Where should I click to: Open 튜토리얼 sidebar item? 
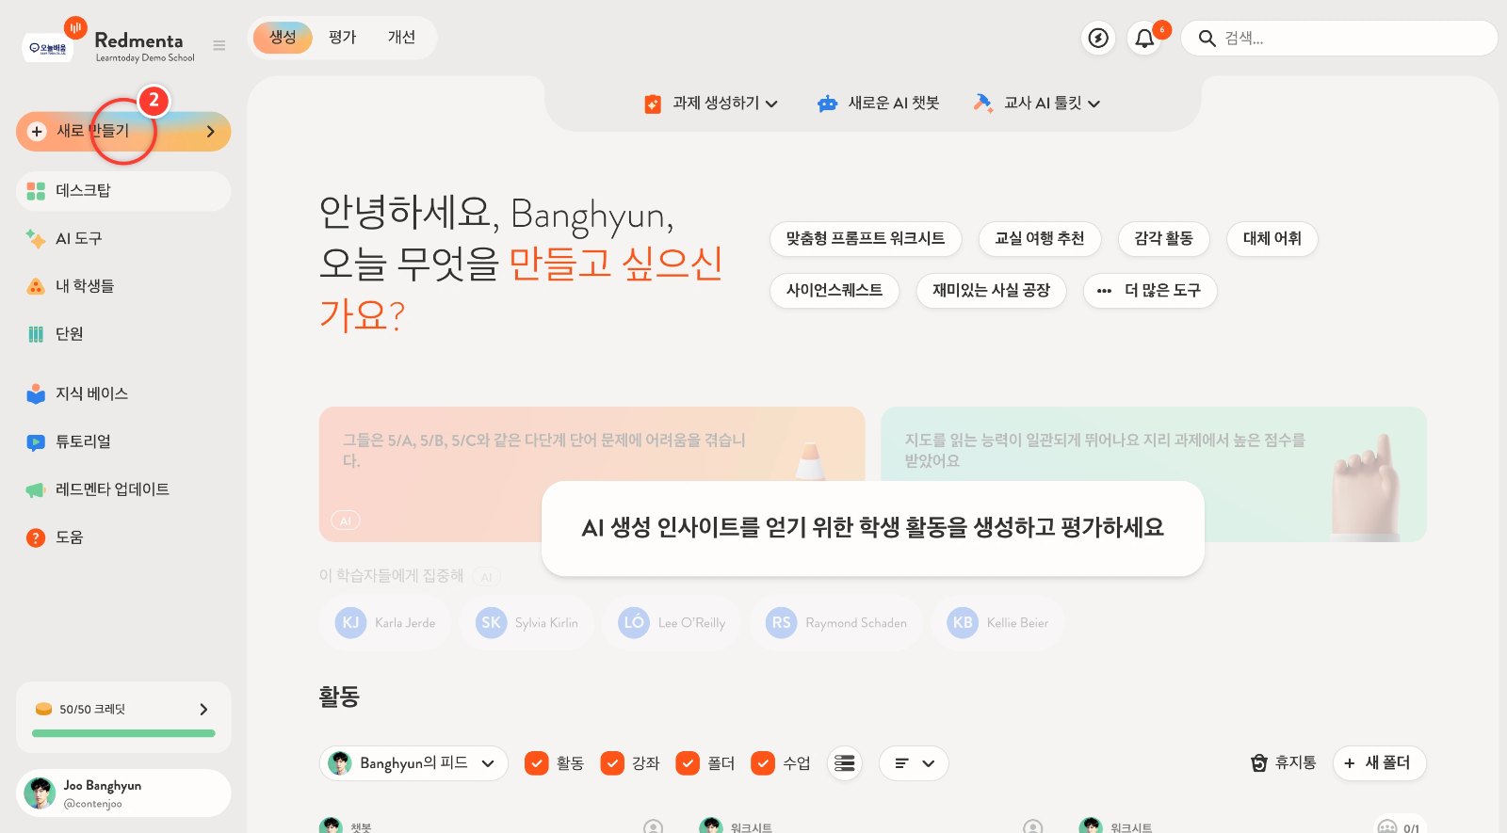123,441
